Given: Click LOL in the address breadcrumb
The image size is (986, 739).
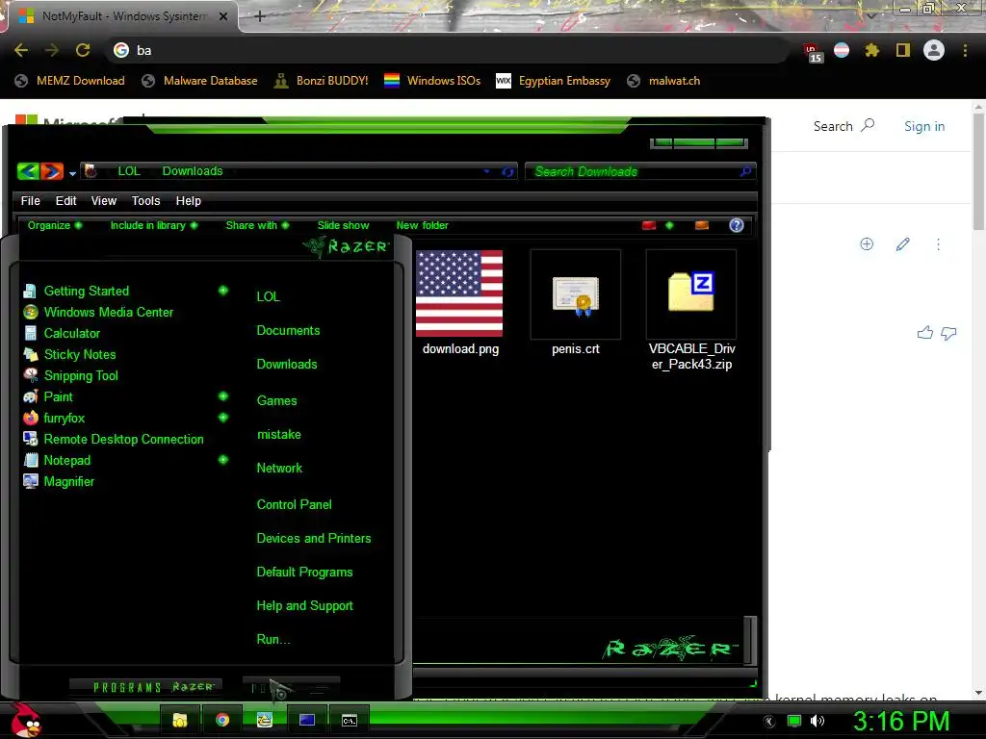Looking at the screenshot, I should (129, 171).
